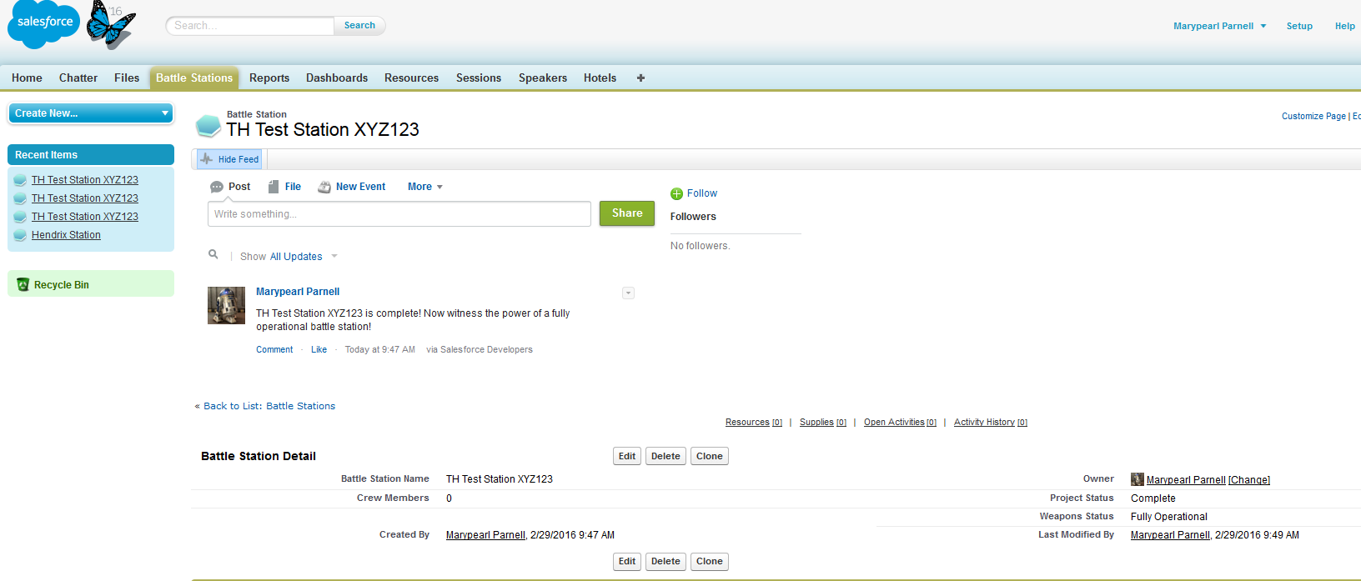This screenshot has height=581, width=1361.
Task: Open the Hendrix Station recent item
Action: pyautogui.click(x=66, y=235)
